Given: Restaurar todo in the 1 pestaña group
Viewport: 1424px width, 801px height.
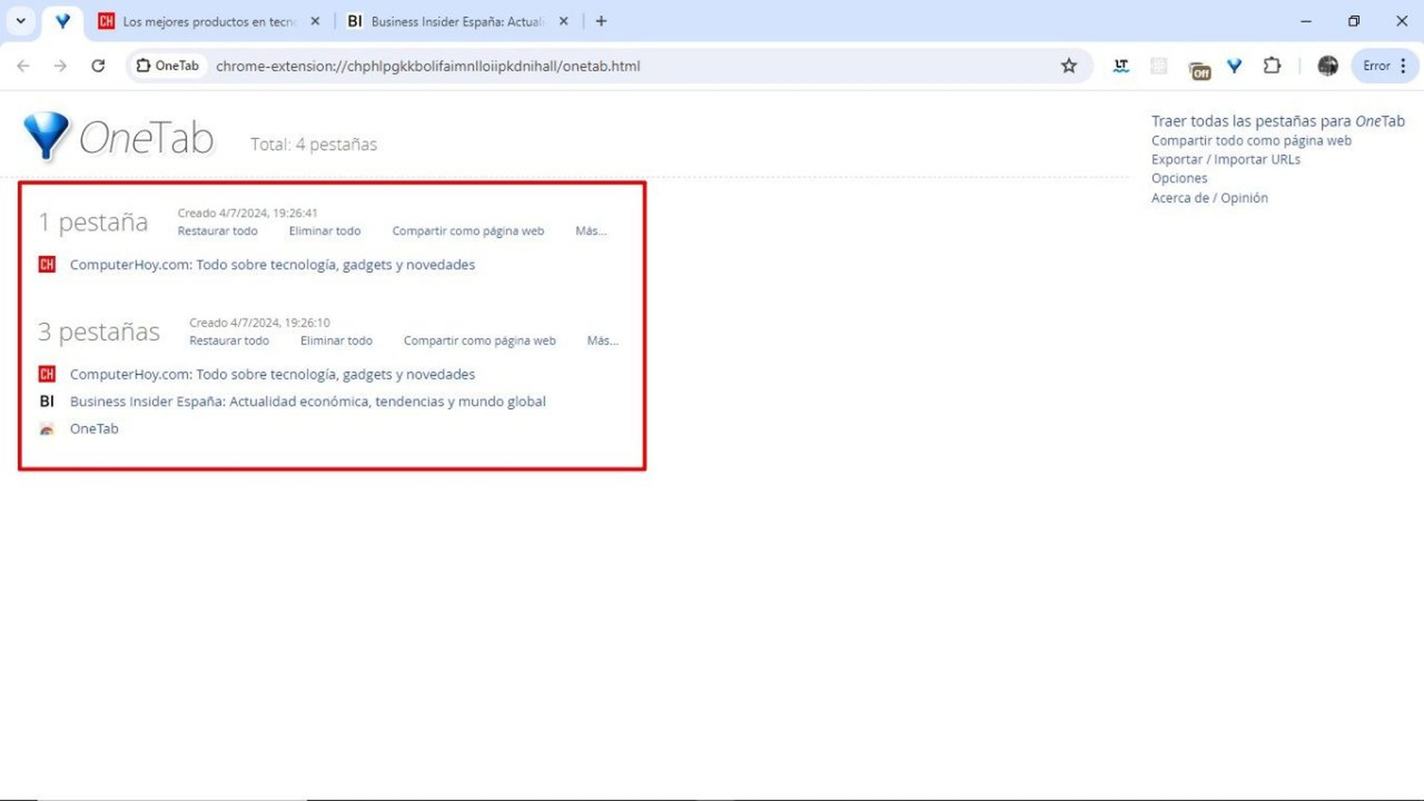Looking at the screenshot, I should pyautogui.click(x=217, y=231).
